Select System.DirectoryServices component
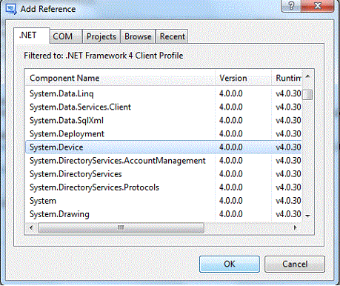340x286 pixels. 163,174
